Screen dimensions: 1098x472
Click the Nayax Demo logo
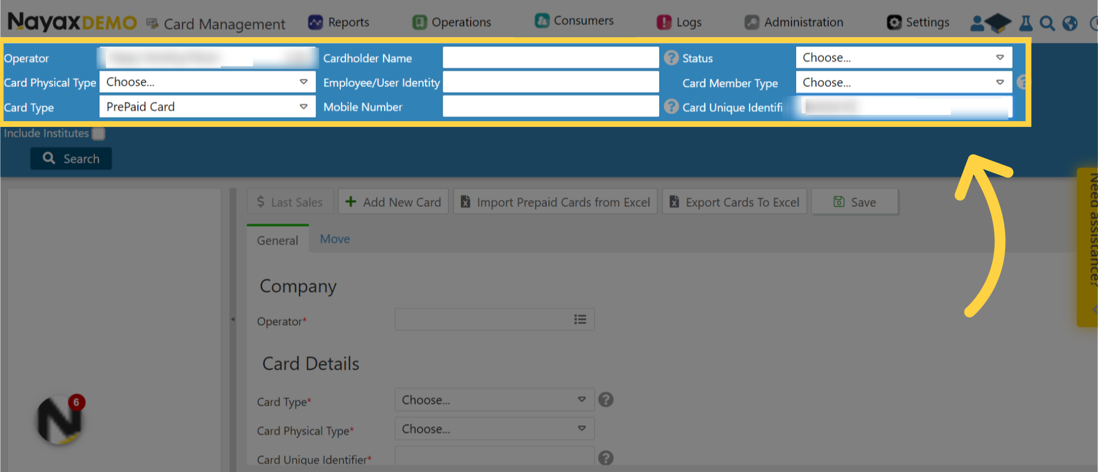(x=72, y=22)
